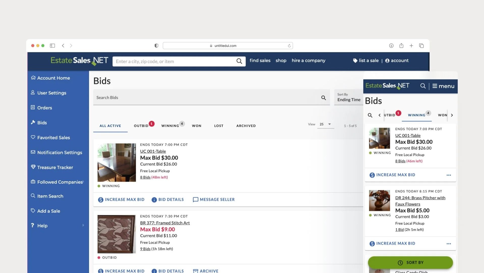This screenshot has height=273, width=484.
Task: Click Message Seller for the table
Action: 214,200
